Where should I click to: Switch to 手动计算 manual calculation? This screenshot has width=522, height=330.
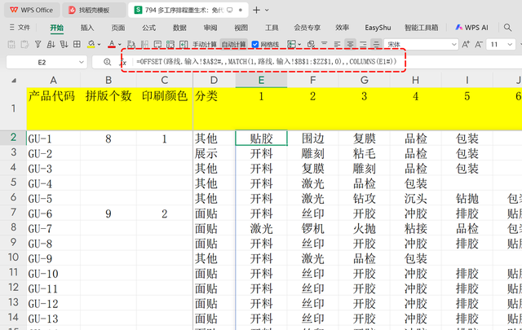[x=205, y=45]
